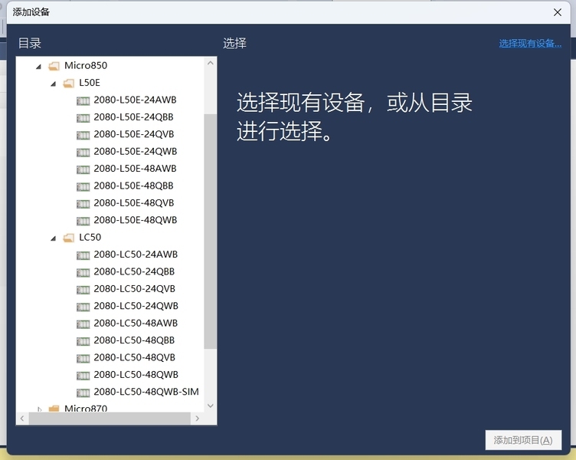This screenshot has width=576, height=460.
Task: Choose 2080-L50E-48AWB controller
Action: click(x=135, y=169)
